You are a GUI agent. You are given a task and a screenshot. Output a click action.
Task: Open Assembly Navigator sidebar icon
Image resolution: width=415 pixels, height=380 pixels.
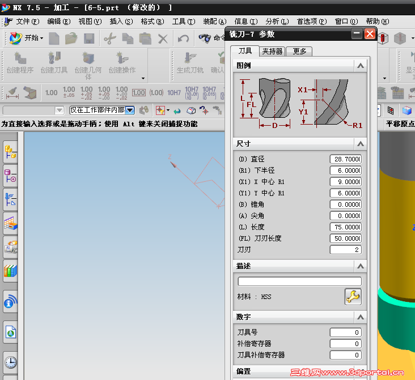[11, 152]
